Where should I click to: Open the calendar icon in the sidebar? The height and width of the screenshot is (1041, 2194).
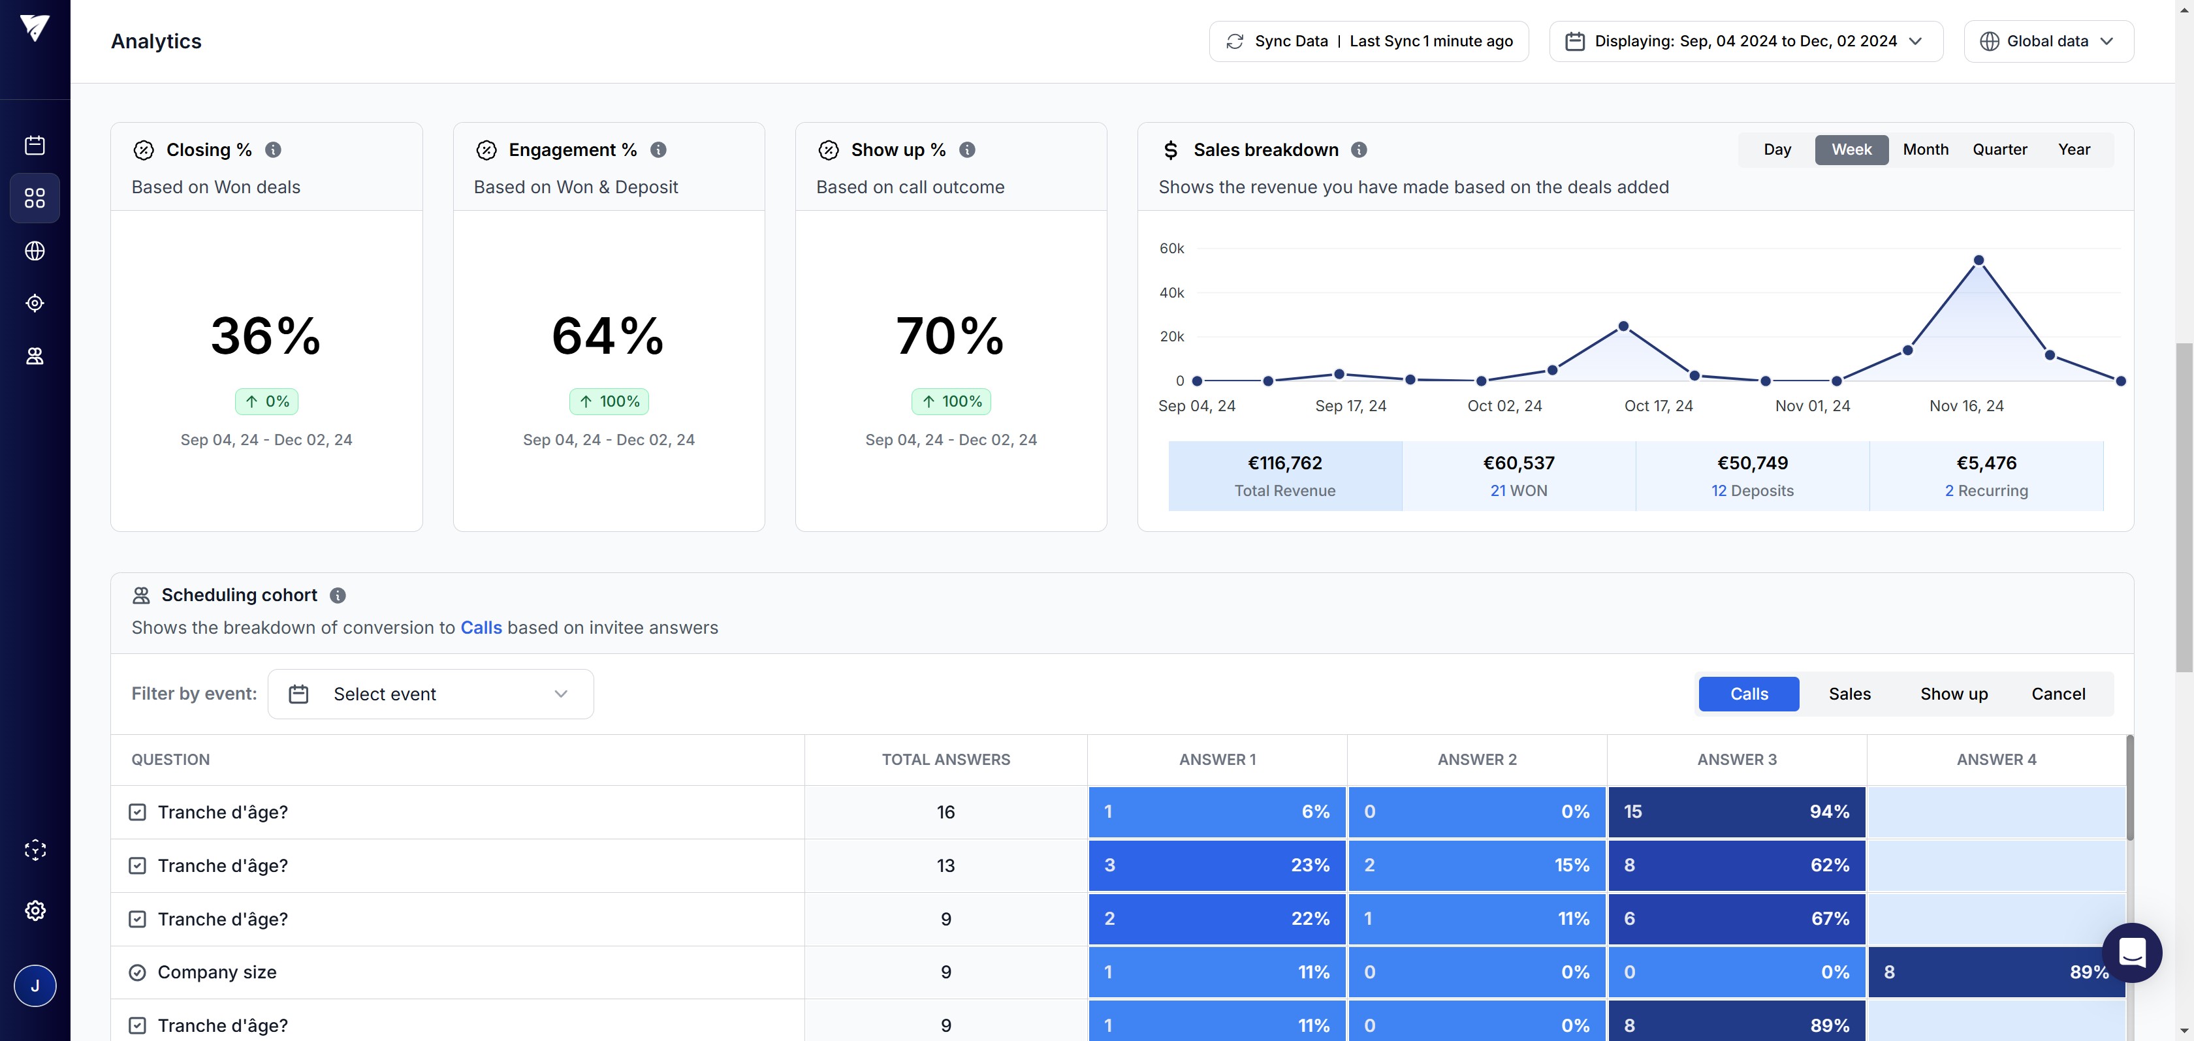coord(35,145)
